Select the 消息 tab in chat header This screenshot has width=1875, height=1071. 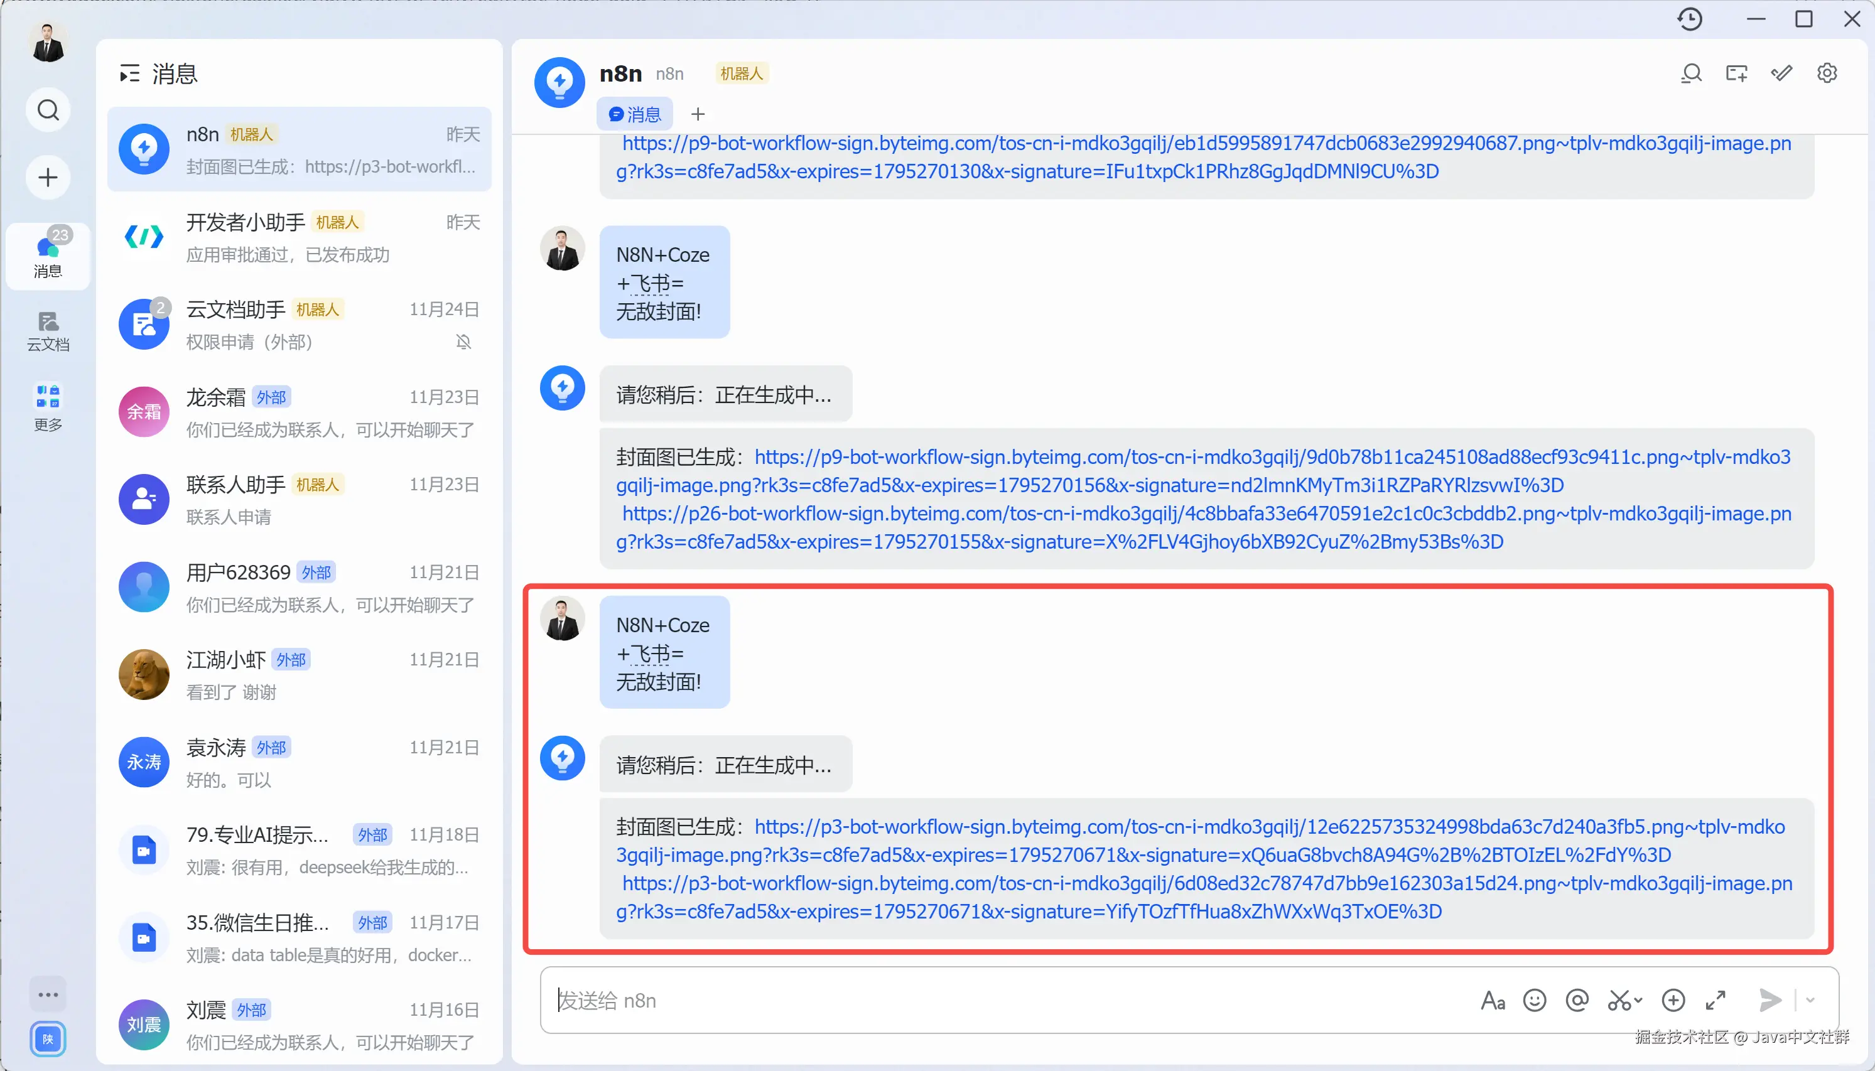635,114
